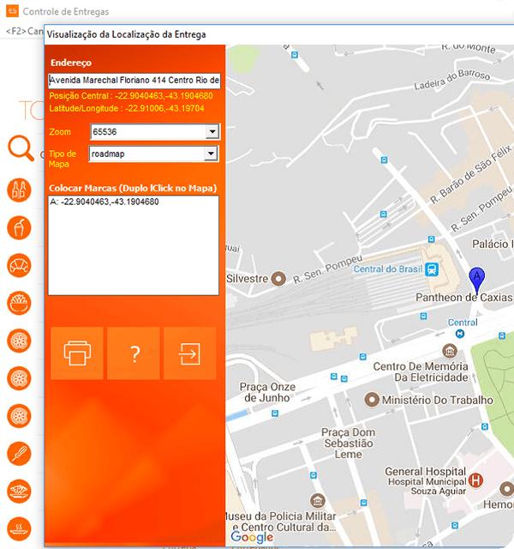This screenshot has width=514, height=549.
Task: Click the Latitude/Longitude coordinates text
Action: (127, 108)
